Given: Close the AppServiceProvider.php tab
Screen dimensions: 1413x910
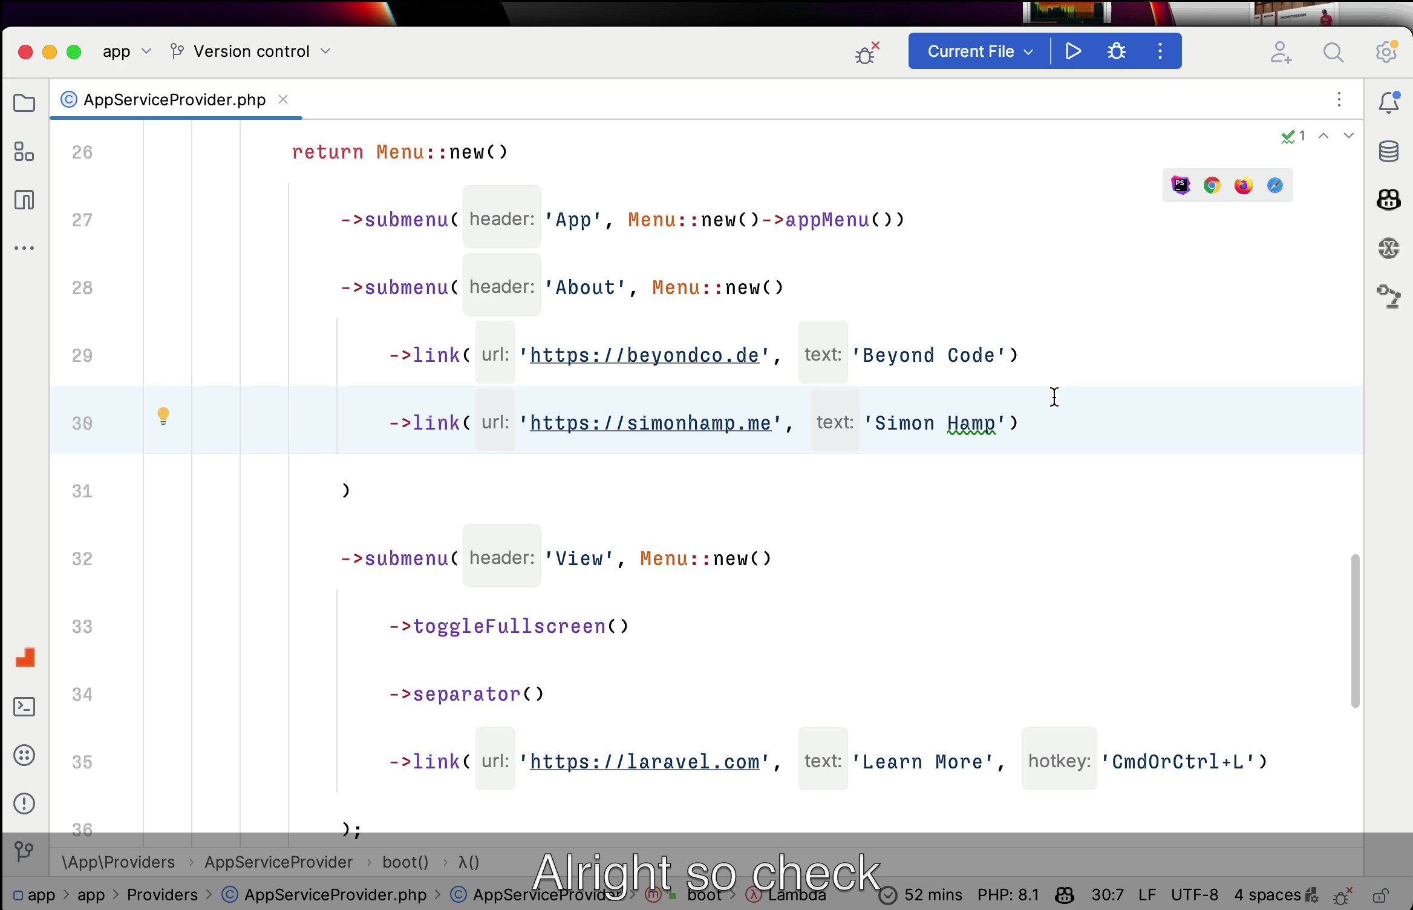Looking at the screenshot, I should [x=283, y=99].
